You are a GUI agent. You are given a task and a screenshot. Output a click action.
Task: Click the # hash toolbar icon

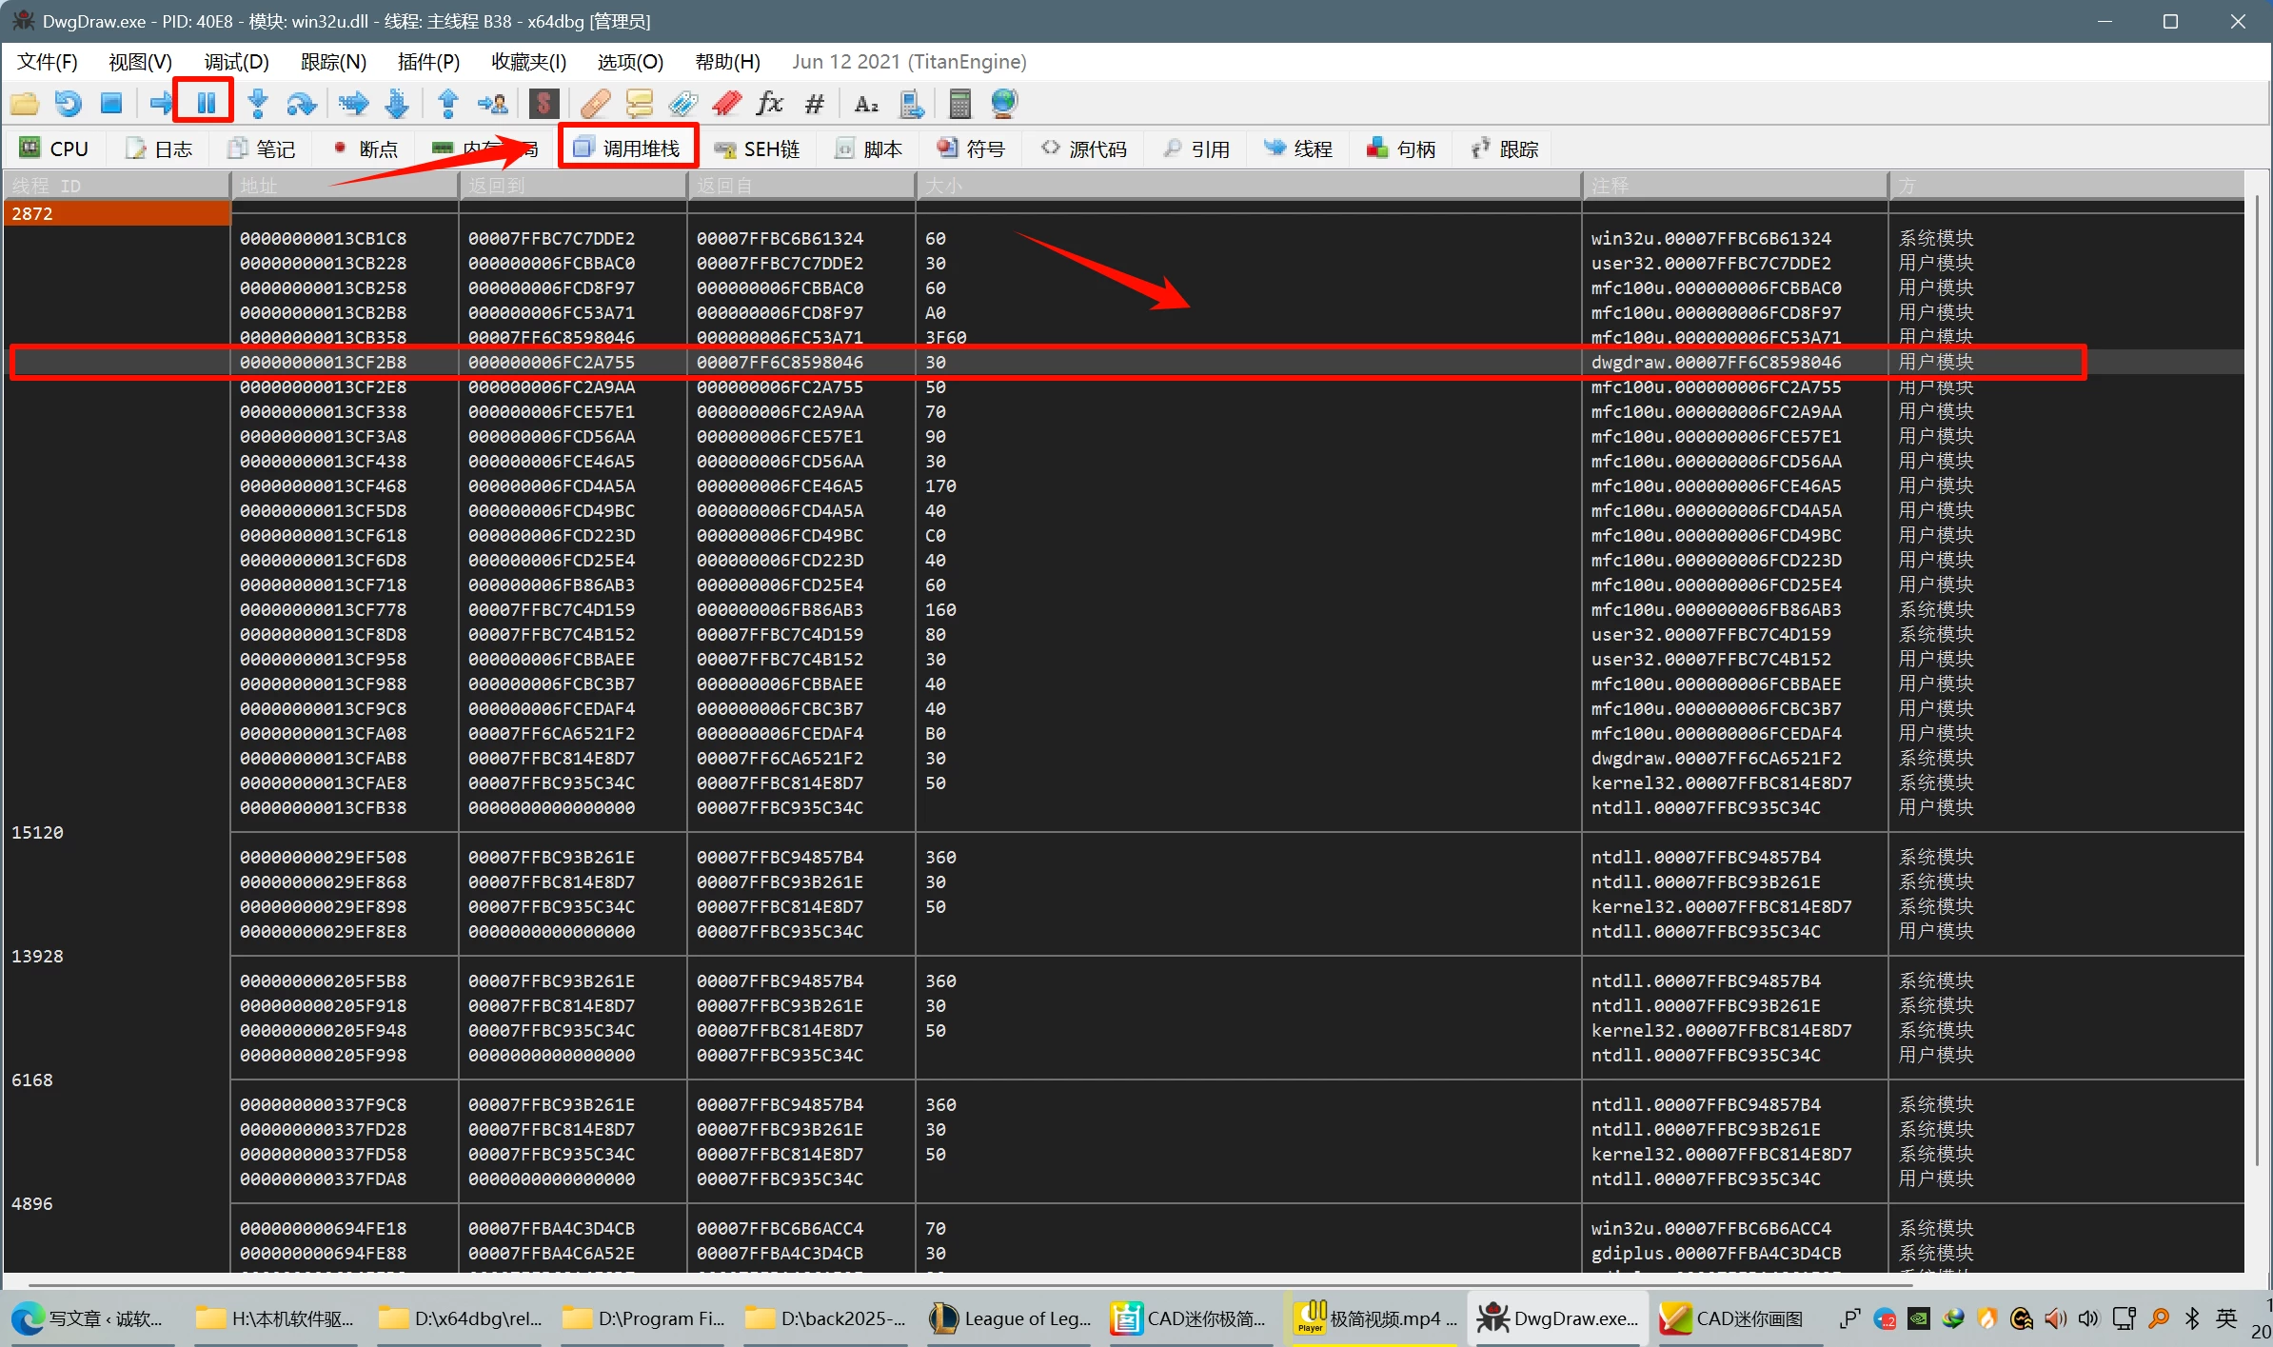814,103
